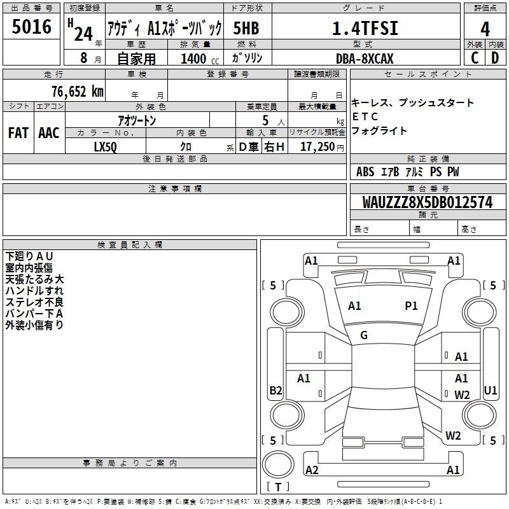This screenshot has height=509, width=509.
Task: Click the FAT shift type cell
Action: pyautogui.click(x=18, y=133)
